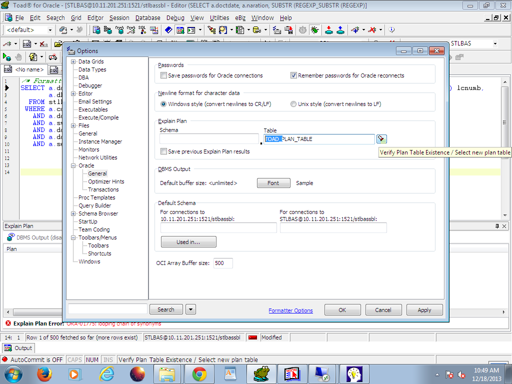Image resolution: width=512 pixels, height=384 pixels.
Task: Click the flashlight object search icon
Action: tap(211, 30)
